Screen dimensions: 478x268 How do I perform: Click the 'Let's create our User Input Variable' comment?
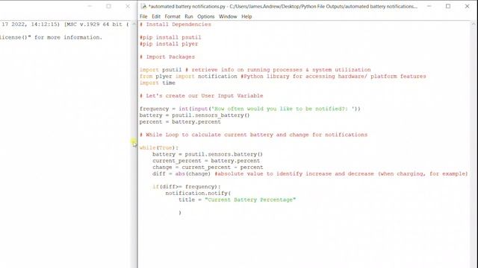(x=201, y=96)
